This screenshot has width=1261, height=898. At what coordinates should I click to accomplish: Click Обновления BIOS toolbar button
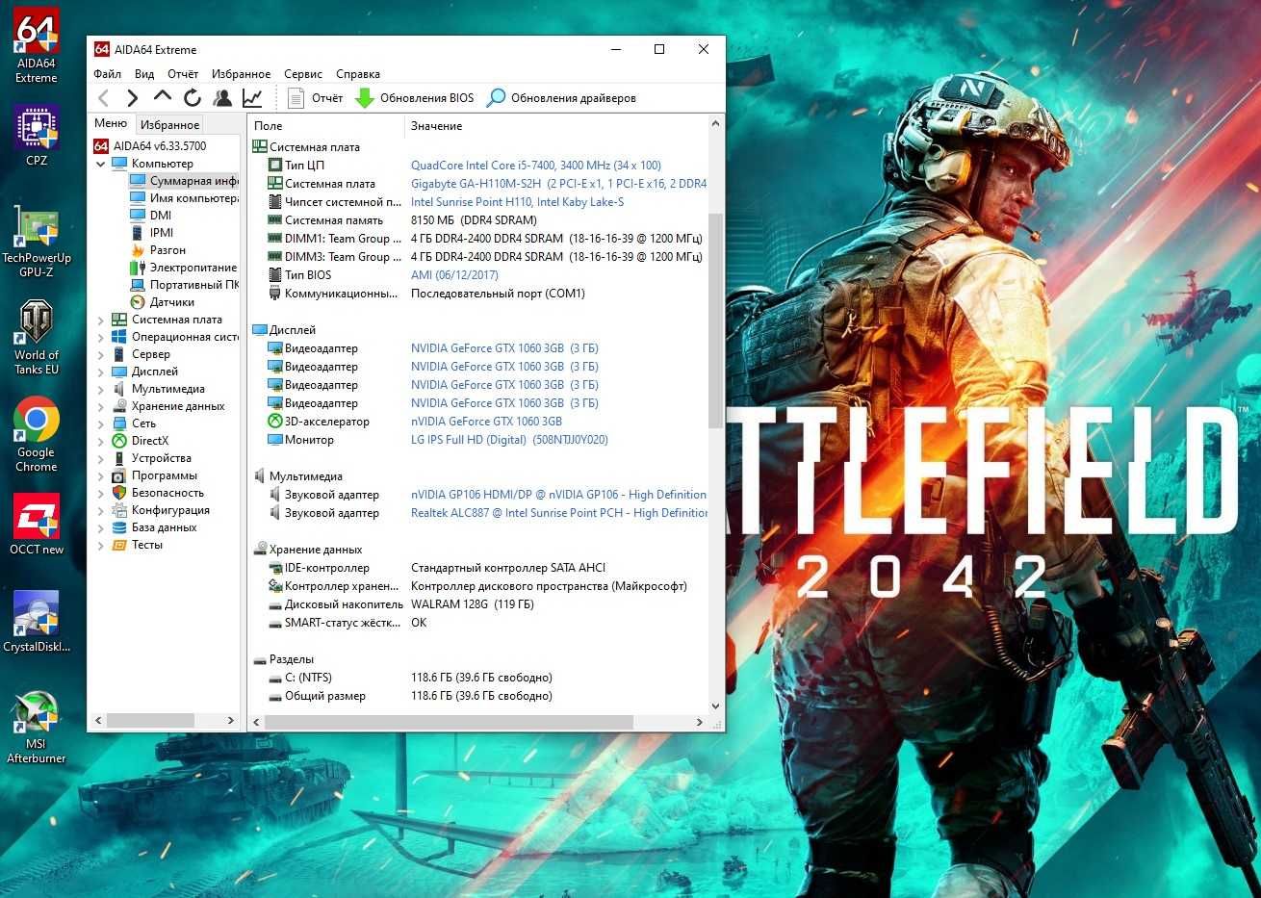pyautogui.click(x=415, y=97)
